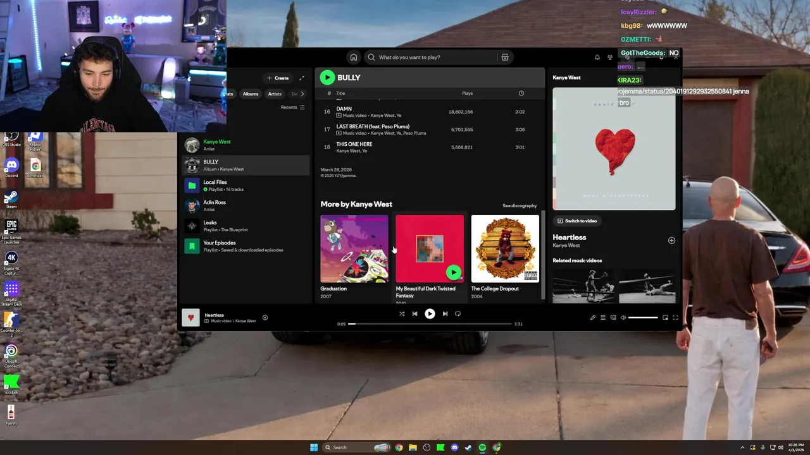Screen dimensions: 810x455
Task: Open second related music video thumbnail
Action: [647, 286]
